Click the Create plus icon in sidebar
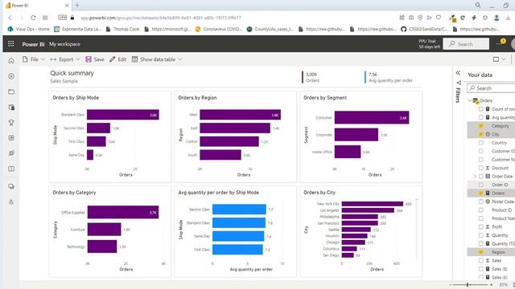The image size is (515, 289). click(x=11, y=76)
